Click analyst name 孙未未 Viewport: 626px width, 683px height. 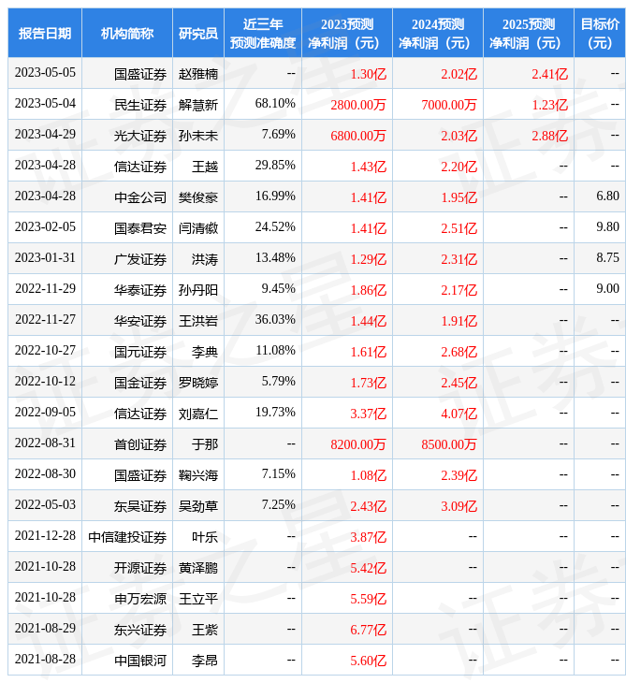[x=198, y=136]
